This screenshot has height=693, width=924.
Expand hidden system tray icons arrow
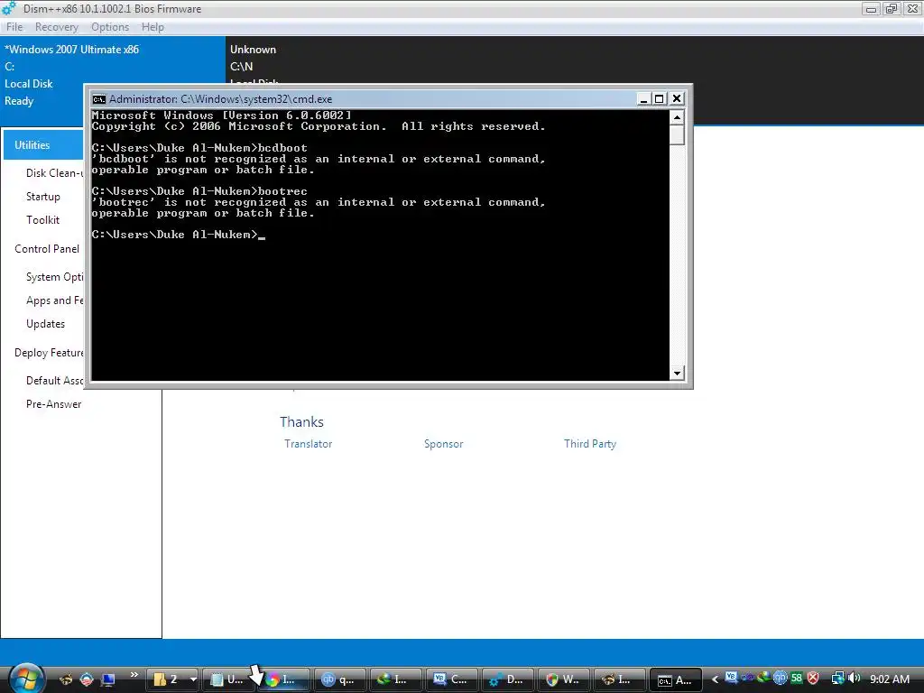pyautogui.click(x=715, y=679)
